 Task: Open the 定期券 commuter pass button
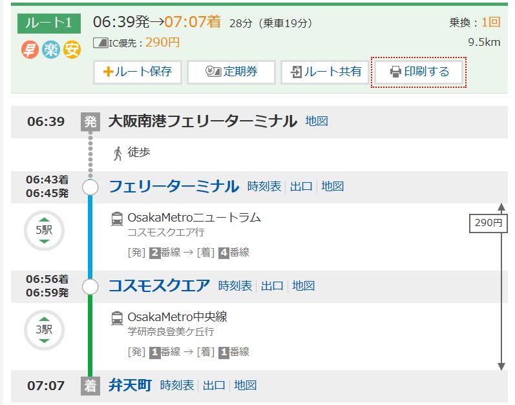tap(231, 72)
